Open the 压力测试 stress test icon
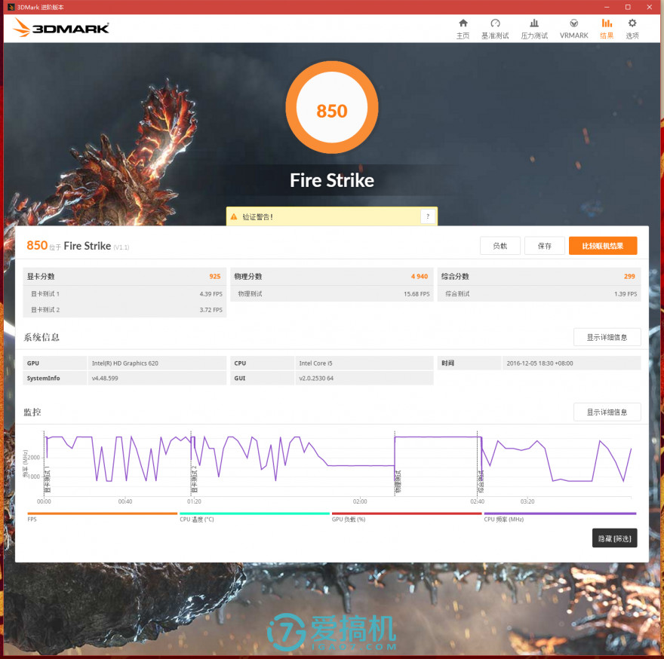This screenshot has width=664, height=659. (x=534, y=23)
